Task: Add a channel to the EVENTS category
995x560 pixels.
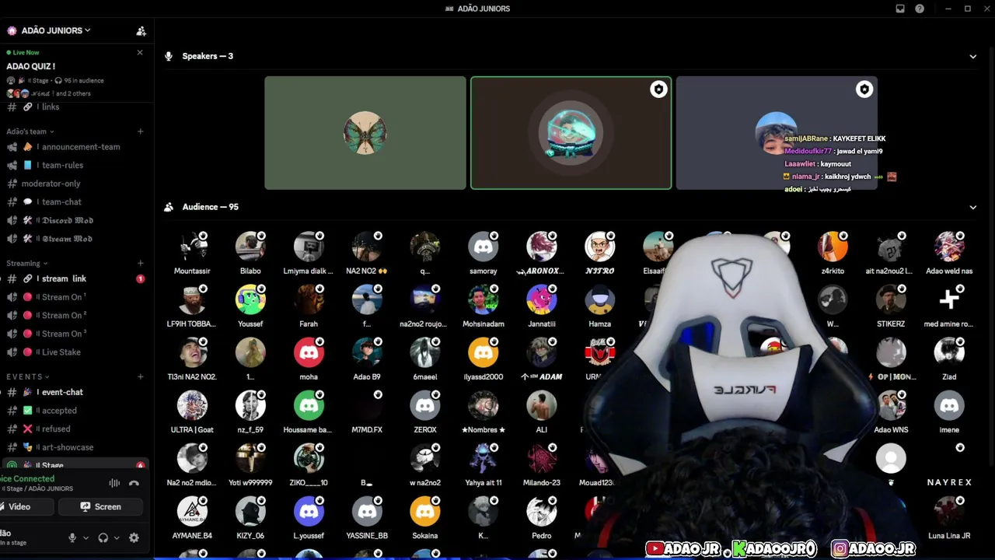Action: [141, 377]
